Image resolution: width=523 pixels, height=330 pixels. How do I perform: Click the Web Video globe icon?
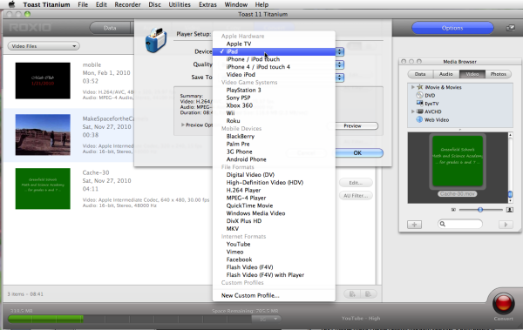click(419, 119)
